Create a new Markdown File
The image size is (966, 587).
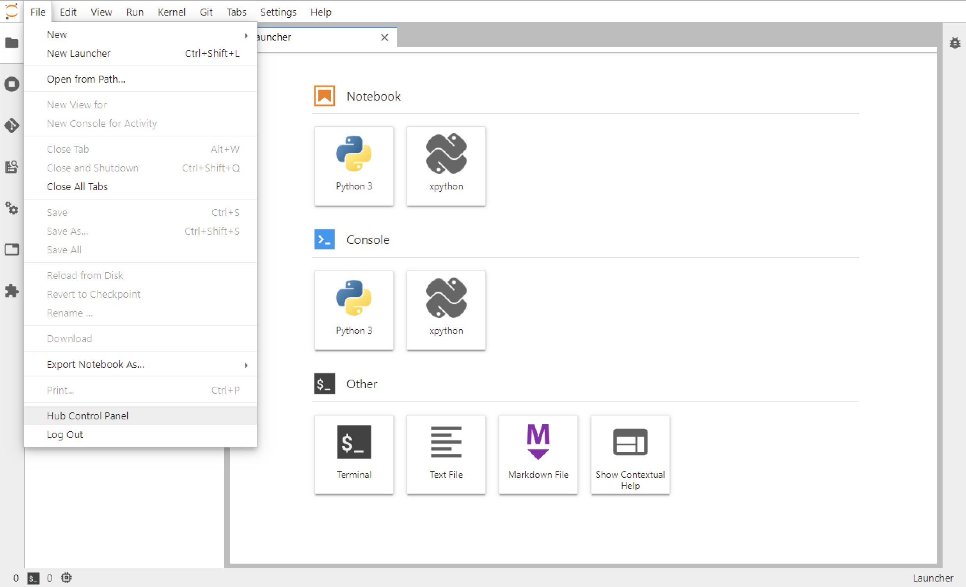tap(538, 454)
